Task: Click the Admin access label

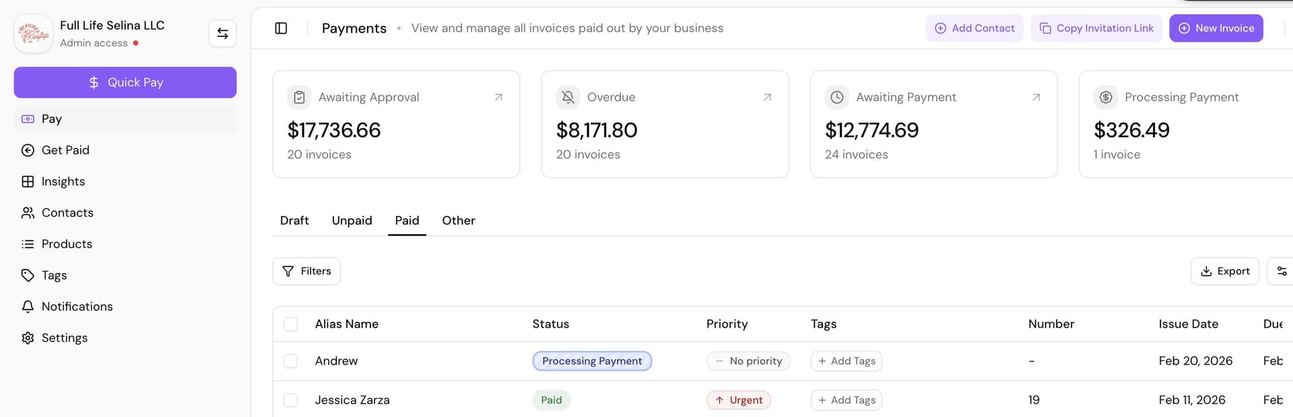Action: 94,43
